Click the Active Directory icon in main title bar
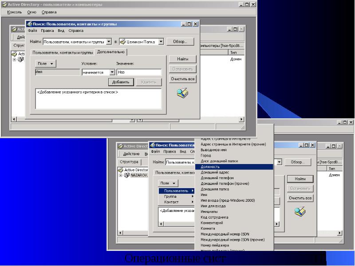This screenshot has height=266, width=355. pyautogui.click(x=4, y=4)
